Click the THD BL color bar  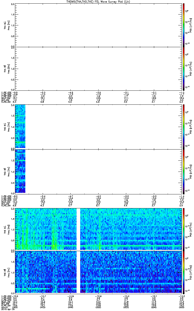[x=184, y=126]
